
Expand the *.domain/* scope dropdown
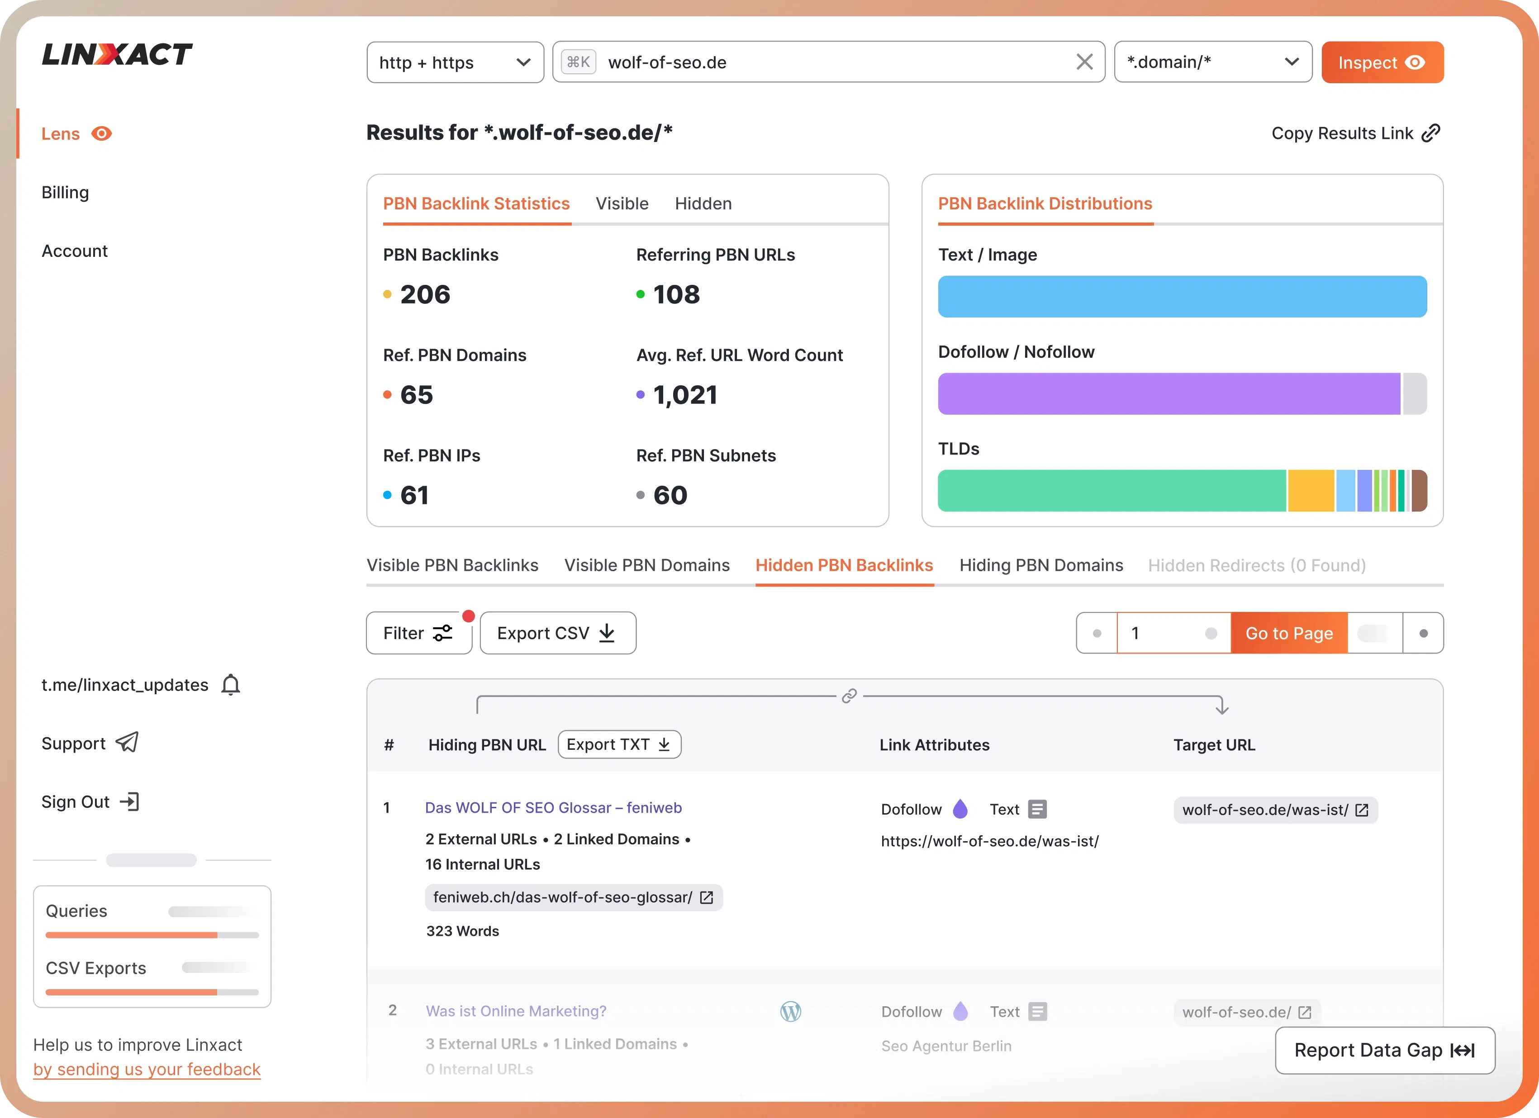tap(1212, 62)
